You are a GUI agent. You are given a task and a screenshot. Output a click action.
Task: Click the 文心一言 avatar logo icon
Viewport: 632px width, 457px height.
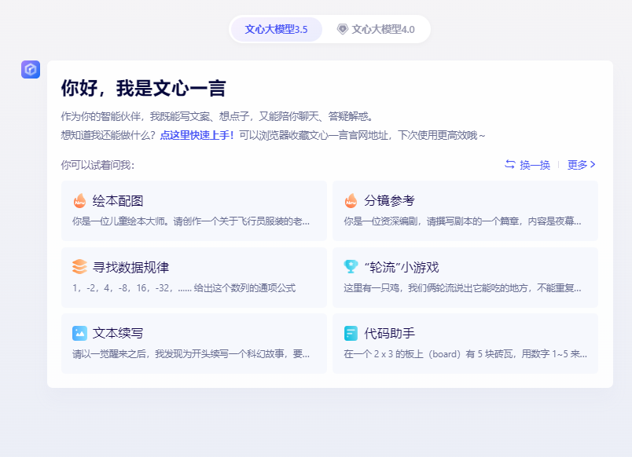[31, 69]
